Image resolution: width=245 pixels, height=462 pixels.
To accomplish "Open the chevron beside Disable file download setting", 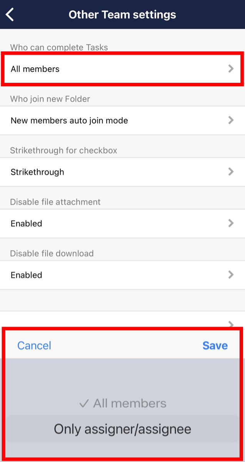I will point(230,275).
